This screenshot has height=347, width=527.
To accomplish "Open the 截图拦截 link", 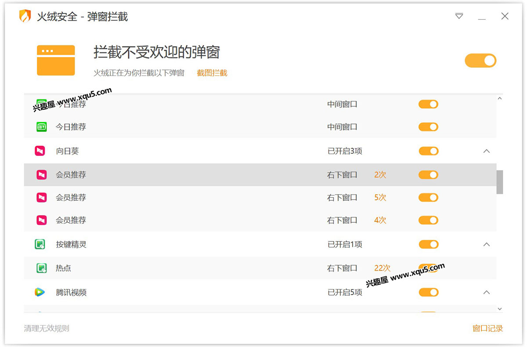I will coord(212,73).
